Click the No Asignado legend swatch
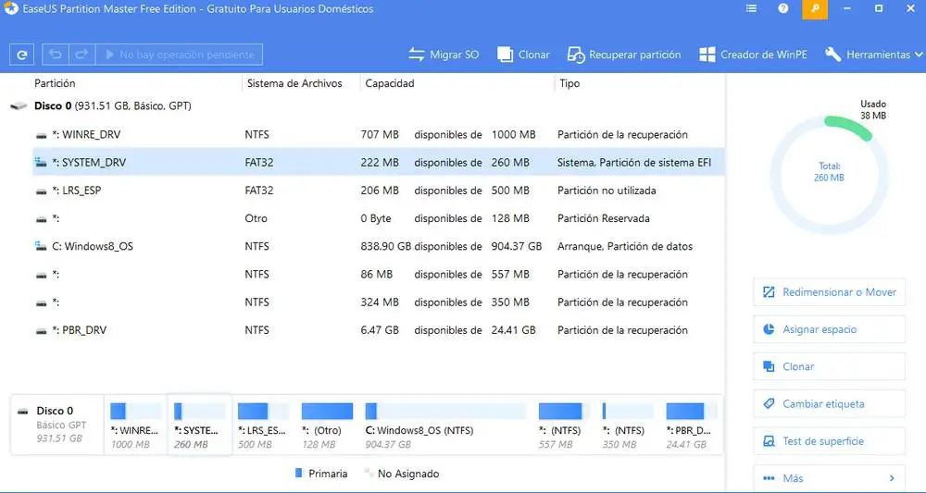The height and width of the screenshot is (493, 926). click(369, 473)
